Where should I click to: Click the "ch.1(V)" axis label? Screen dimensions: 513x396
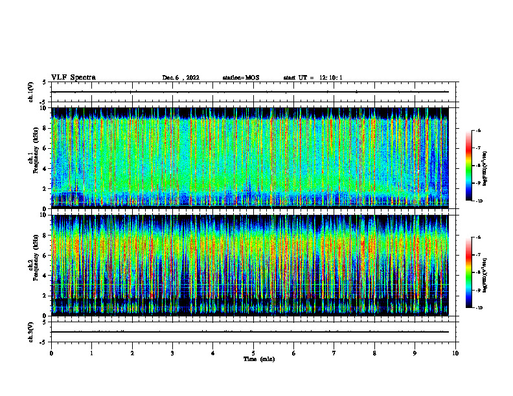31,92
